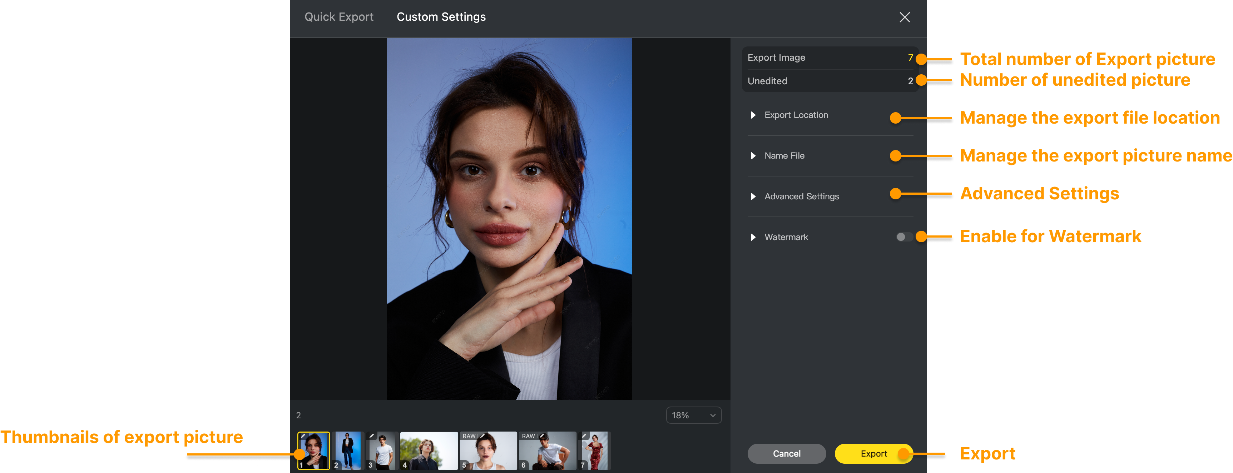Viewport: 1233px width, 473px height.
Task: Click the yellow Export button
Action: point(873,453)
